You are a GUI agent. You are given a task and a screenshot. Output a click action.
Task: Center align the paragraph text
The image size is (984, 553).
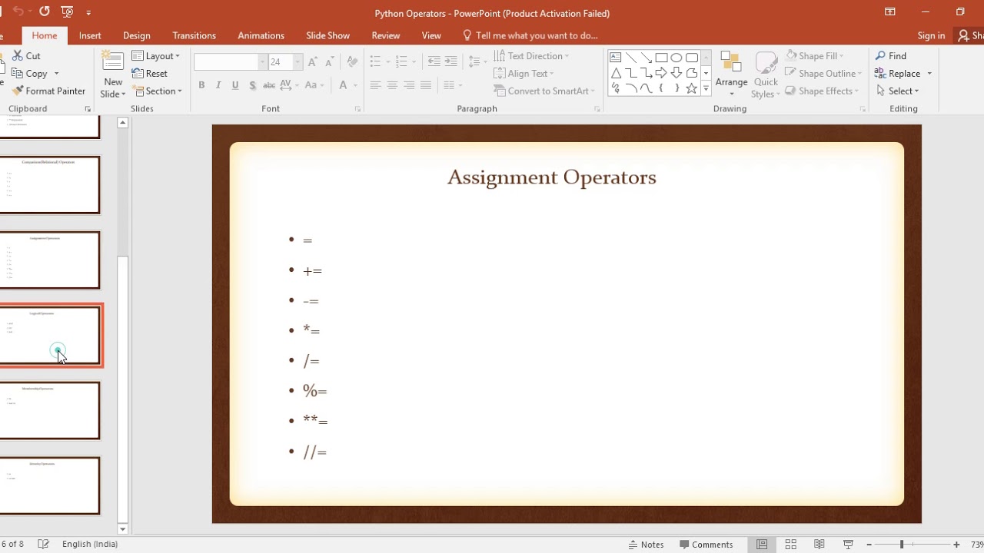392,85
